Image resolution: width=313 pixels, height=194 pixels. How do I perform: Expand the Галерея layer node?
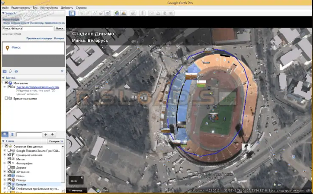coord(5,184)
